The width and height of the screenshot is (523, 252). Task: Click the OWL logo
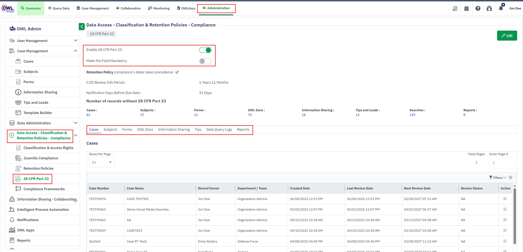coord(8,8)
